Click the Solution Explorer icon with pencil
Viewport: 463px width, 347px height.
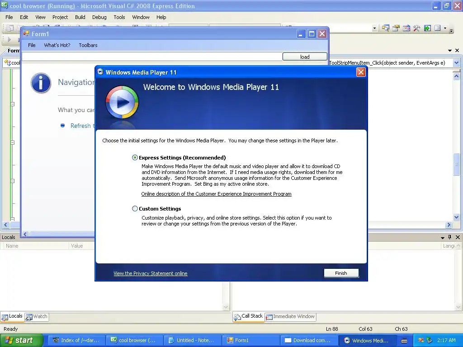point(385,28)
